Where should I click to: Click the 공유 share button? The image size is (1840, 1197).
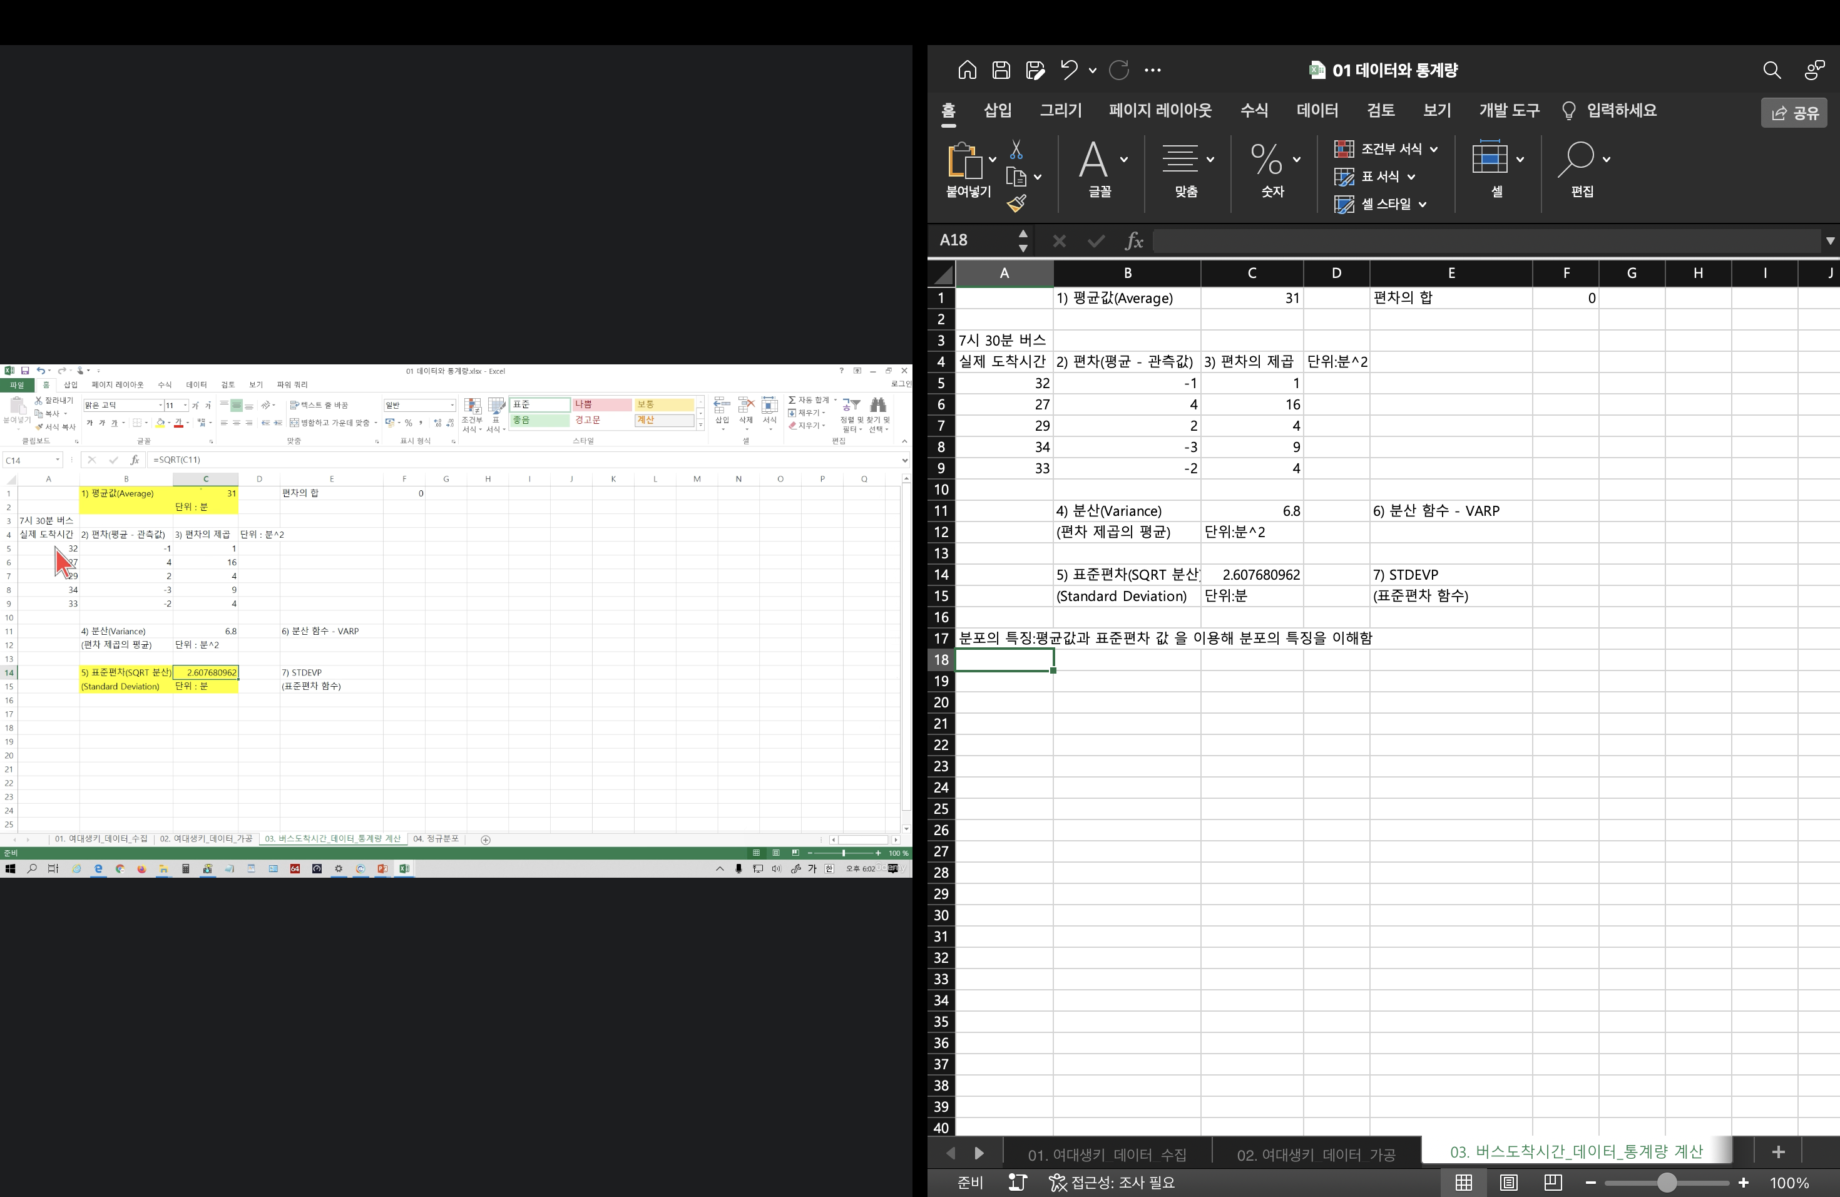pos(1794,113)
